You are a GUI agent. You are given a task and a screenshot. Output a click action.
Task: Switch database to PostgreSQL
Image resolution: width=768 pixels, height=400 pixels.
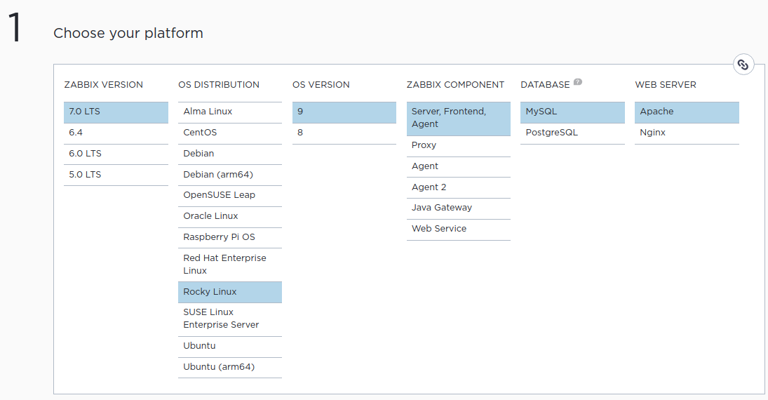click(x=572, y=133)
